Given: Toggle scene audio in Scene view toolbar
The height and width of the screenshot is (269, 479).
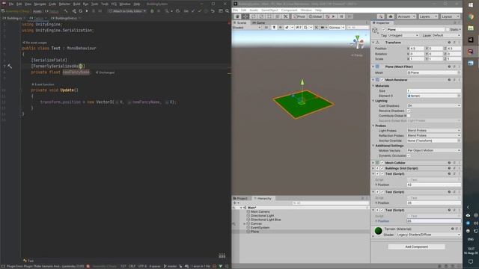Looking at the screenshot, I should point(280,28).
